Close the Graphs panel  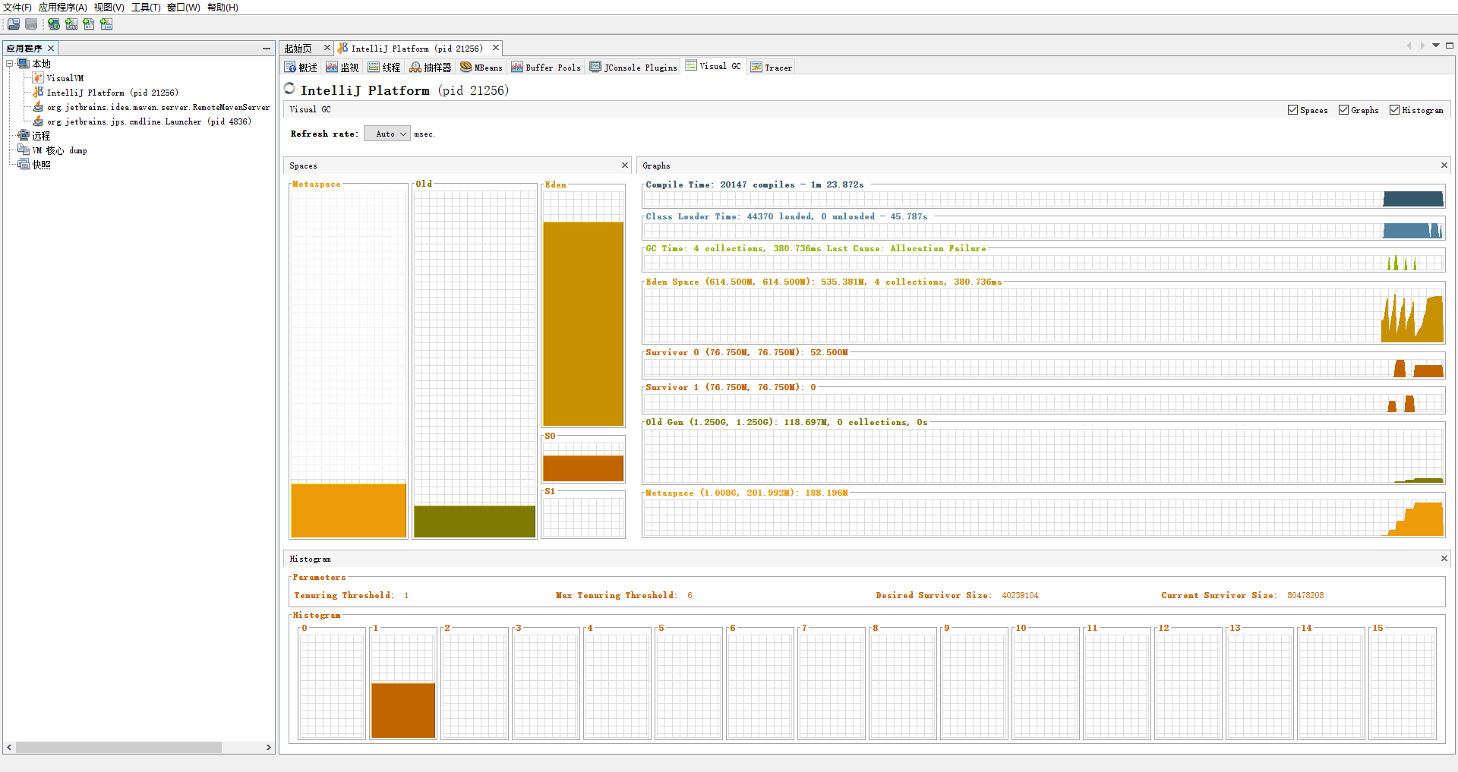1444,165
